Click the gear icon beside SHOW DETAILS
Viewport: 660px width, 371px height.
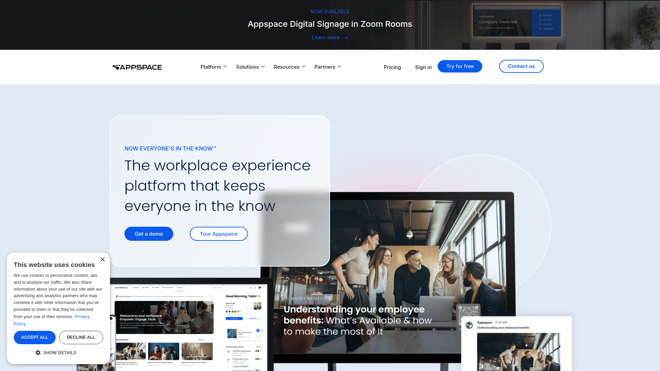tap(38, 352)
